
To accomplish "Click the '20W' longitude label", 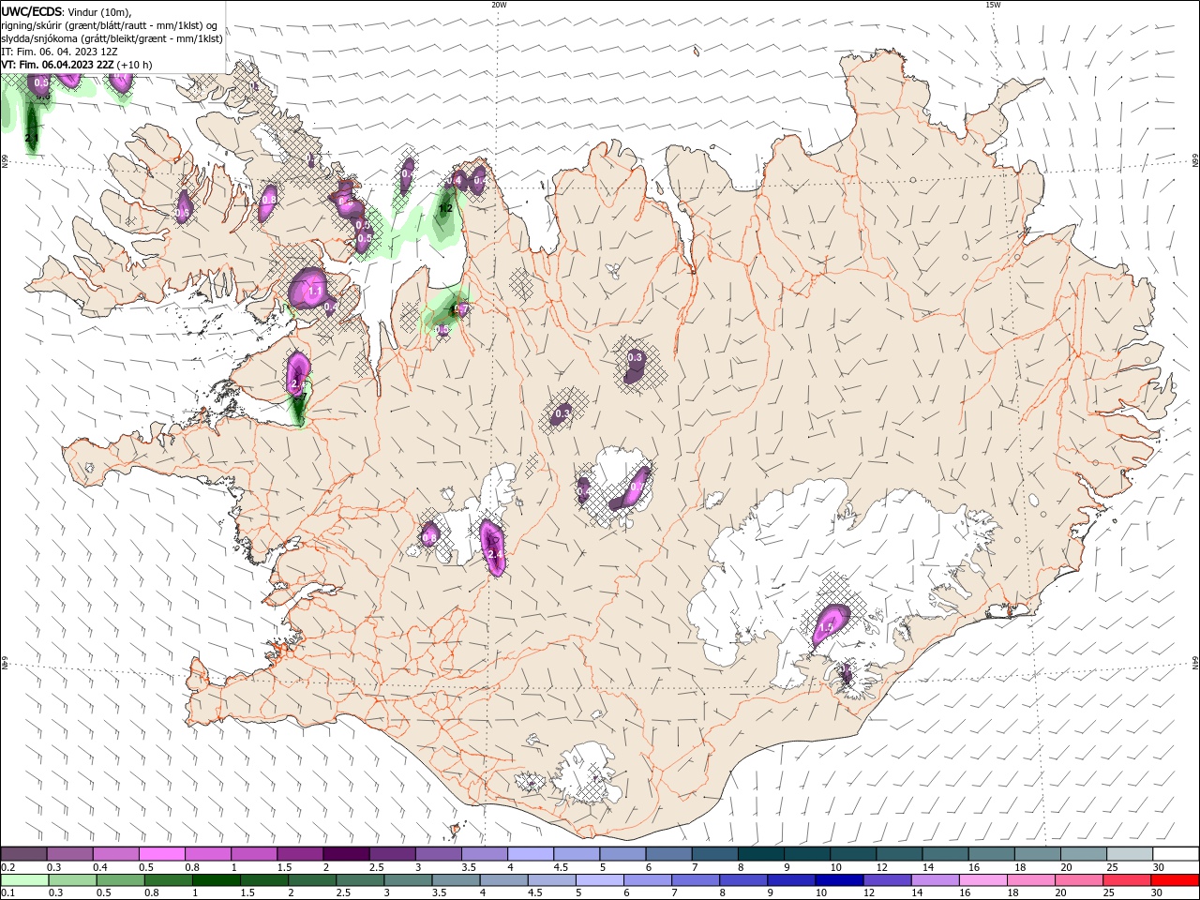I will [500, 5].
